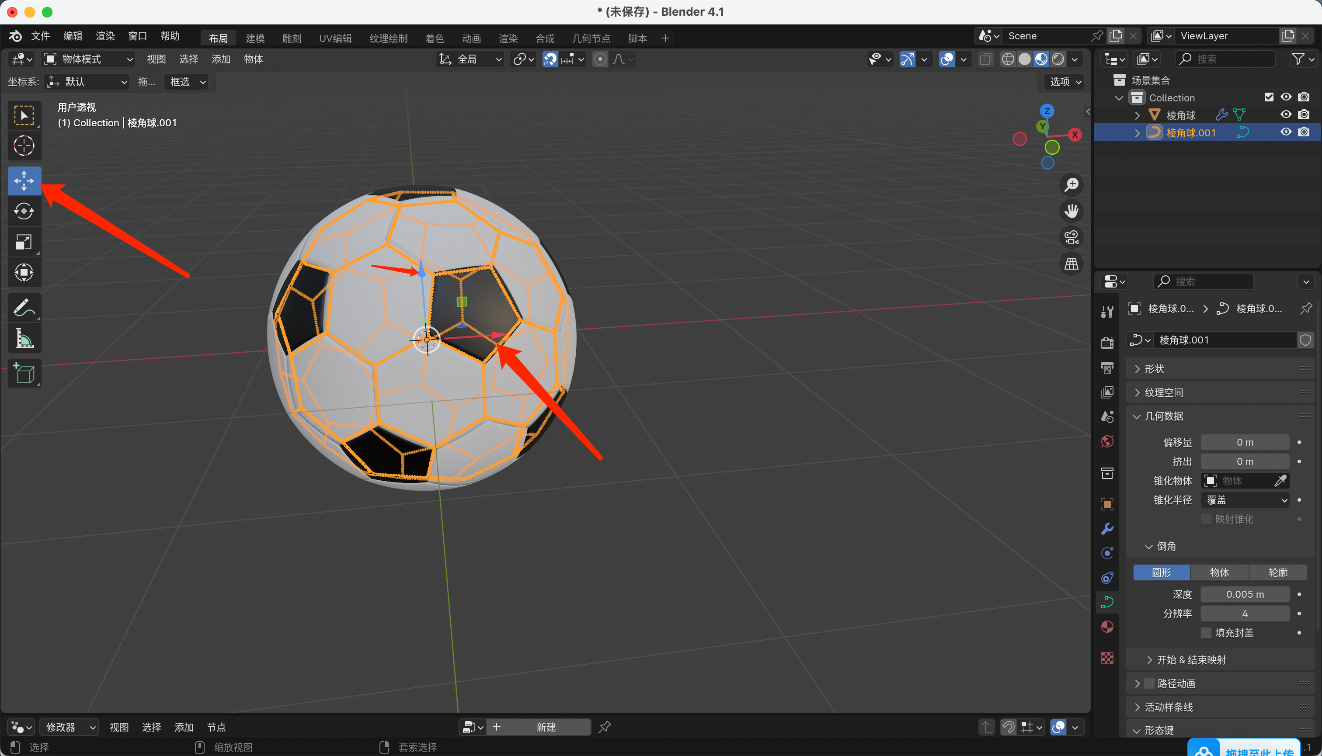This screenshot has width=1322, height=756.
Task: Open the 物体模式 mode dropdown
Action: click(88, 59)
